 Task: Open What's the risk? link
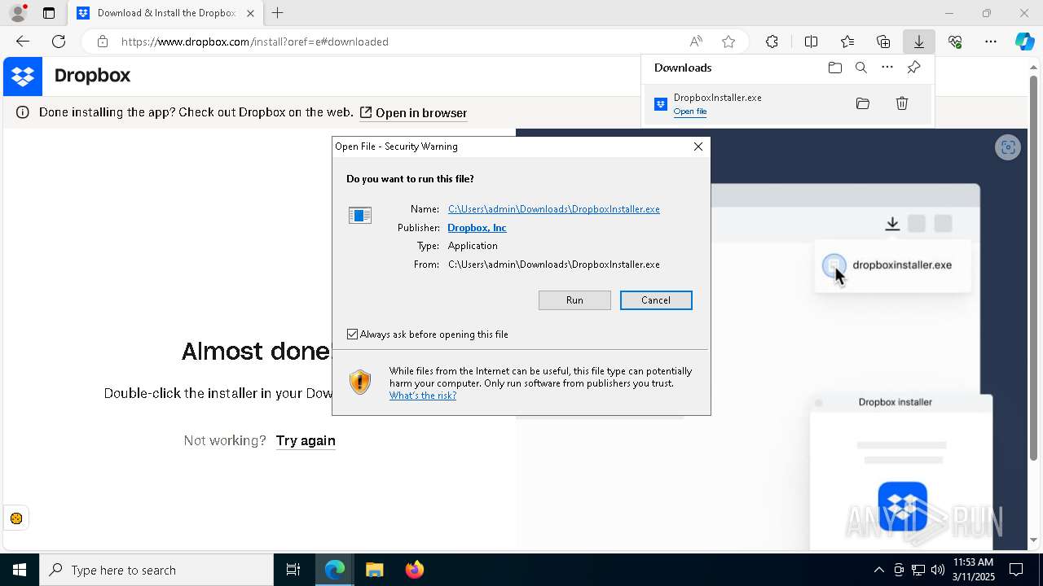point(423,396)
